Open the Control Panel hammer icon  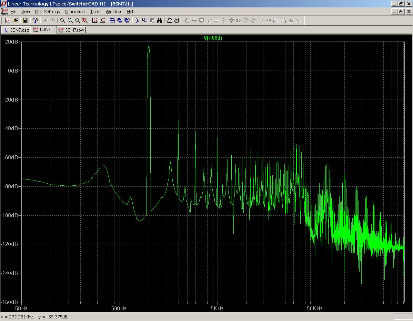35,21
